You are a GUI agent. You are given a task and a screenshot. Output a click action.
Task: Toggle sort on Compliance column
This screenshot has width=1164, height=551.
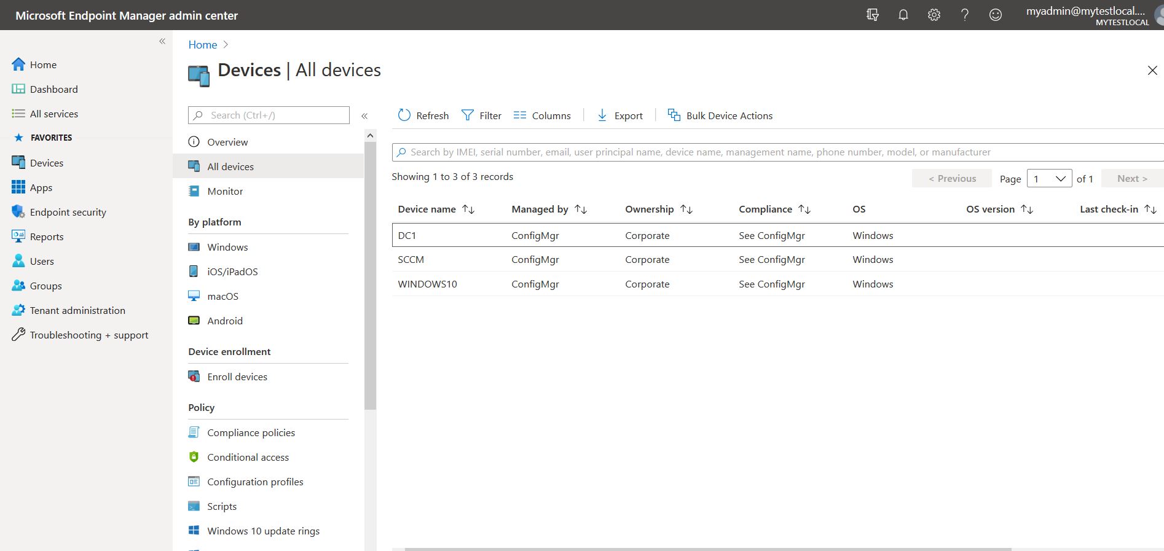pyautogui.click(x=804, y=209)
